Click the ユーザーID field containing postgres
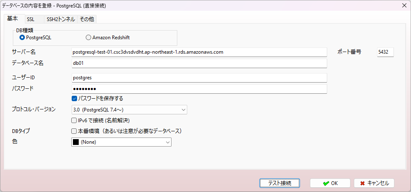Viewport: 411px width, 192px height. [x=199, y=78]
